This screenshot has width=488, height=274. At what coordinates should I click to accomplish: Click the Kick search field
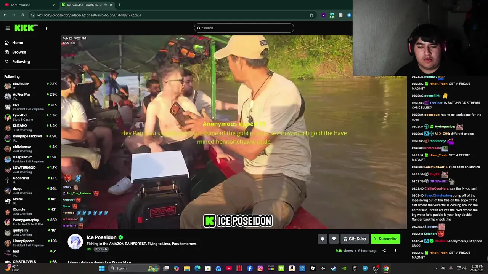pos(244,28)
